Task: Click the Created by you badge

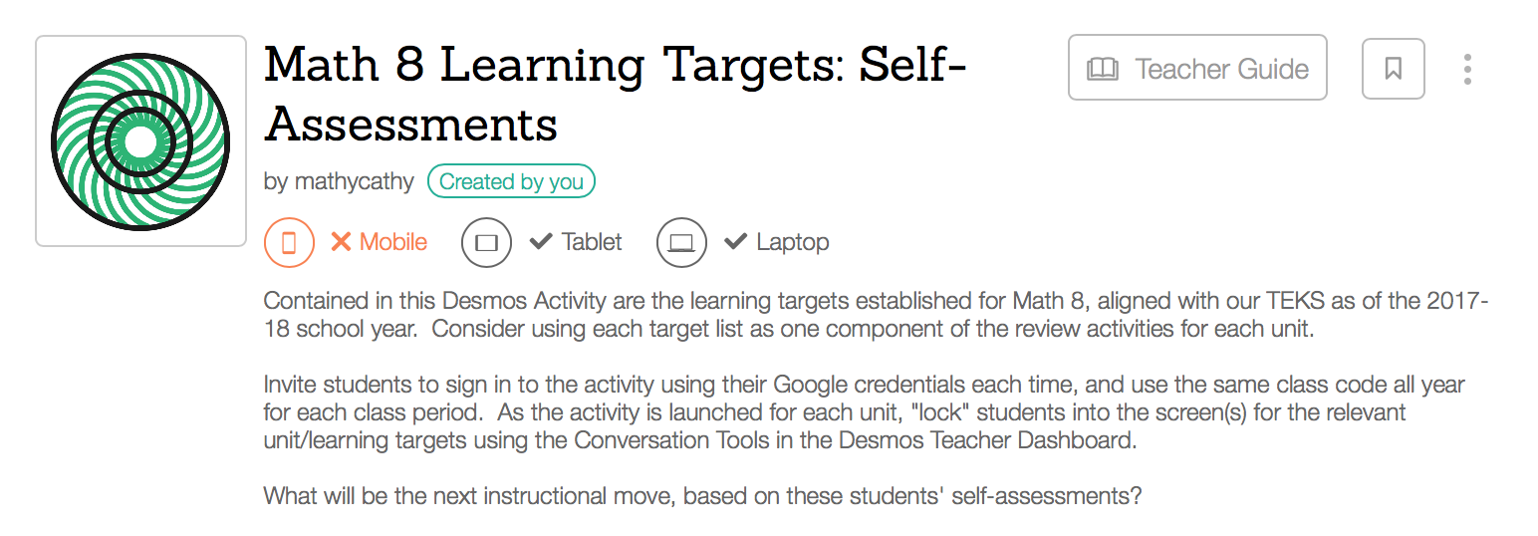Action: [511, 181]
